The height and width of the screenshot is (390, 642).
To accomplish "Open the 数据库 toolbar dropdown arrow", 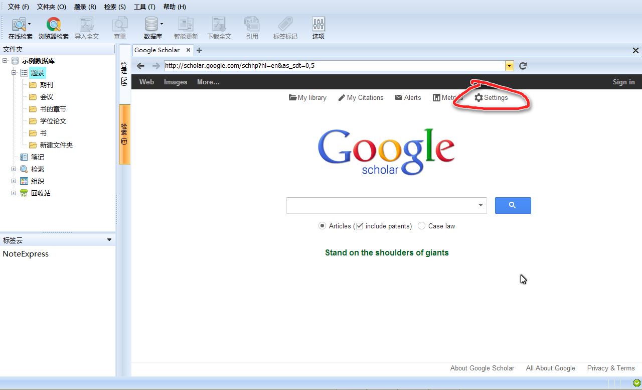I will pos(162,24).
